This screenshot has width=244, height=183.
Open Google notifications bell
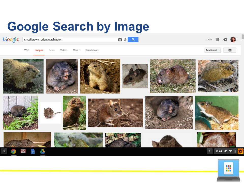(x=225, y=40)
